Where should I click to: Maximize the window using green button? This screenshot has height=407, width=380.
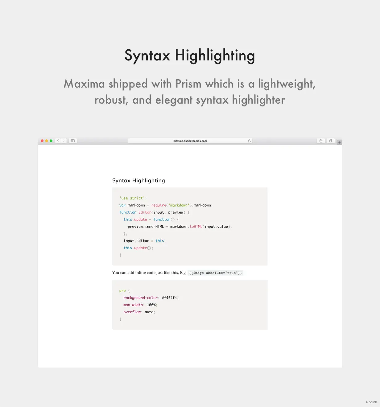(x=51, y=141)
